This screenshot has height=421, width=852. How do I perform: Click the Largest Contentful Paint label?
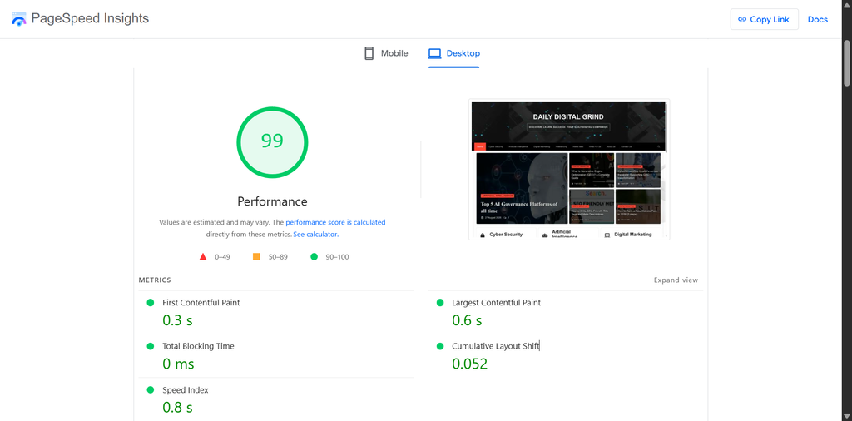(x=496, y=303)
